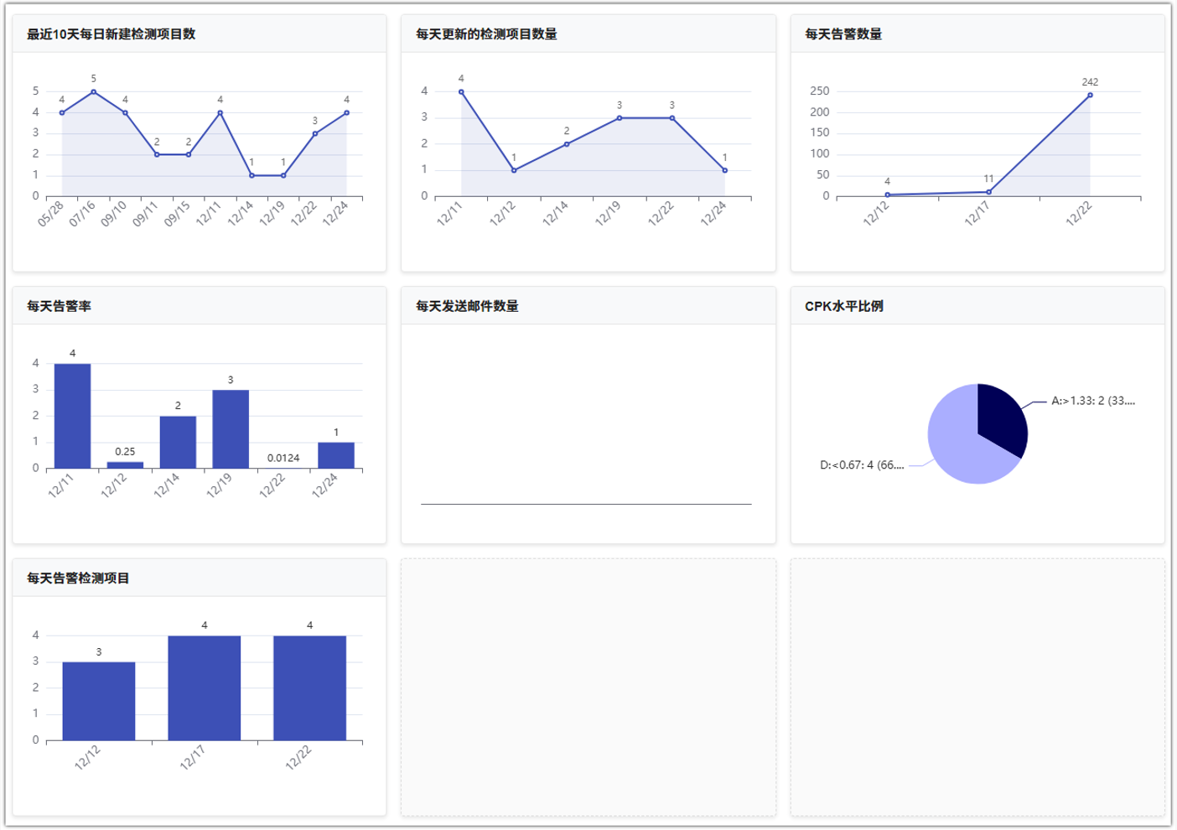Select the 12/14 data point in new-items chart
Screen dimensions: 1177x830
(251, 175)
